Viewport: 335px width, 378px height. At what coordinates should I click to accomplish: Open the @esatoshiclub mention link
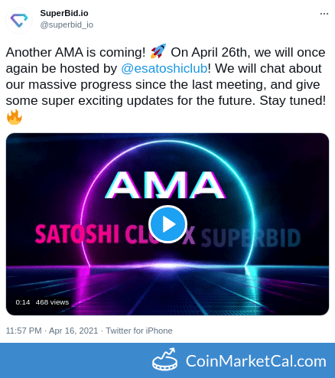coord(164,68)
